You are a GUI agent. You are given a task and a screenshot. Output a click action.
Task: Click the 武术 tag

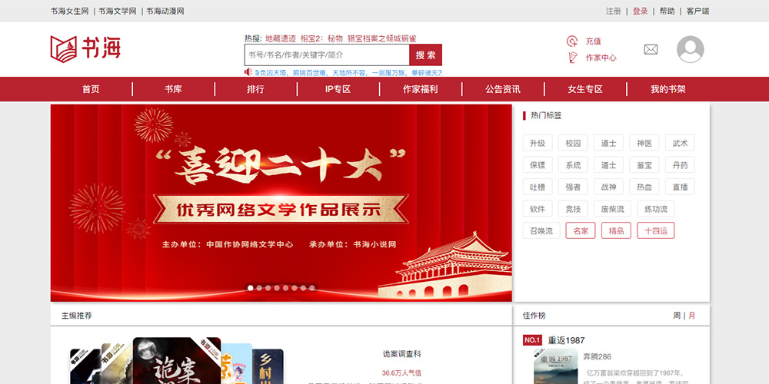(681, 143)
